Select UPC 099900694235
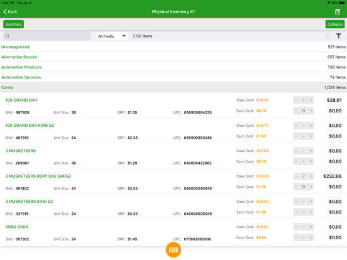Viewport: 347px width, 260px height. click(x=198, y=112)
